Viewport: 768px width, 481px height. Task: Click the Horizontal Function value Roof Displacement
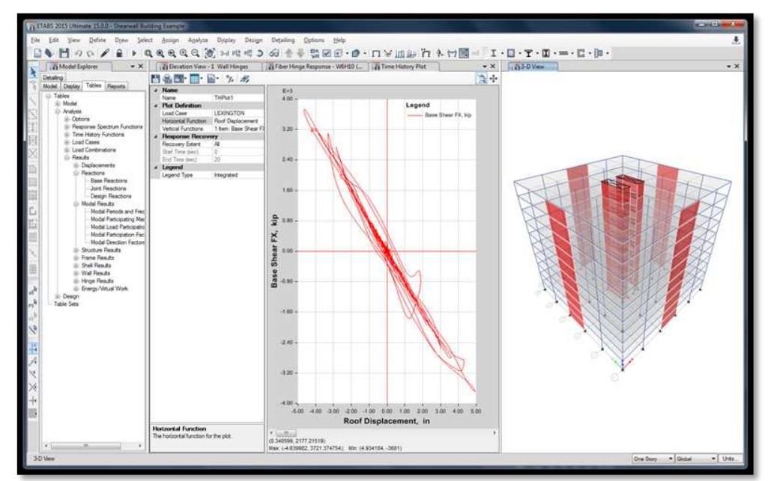click(238, 121)
